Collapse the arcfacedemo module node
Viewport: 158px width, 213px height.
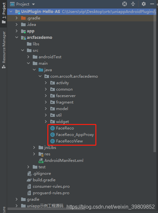pyautogui.click(x=17, y=37)
